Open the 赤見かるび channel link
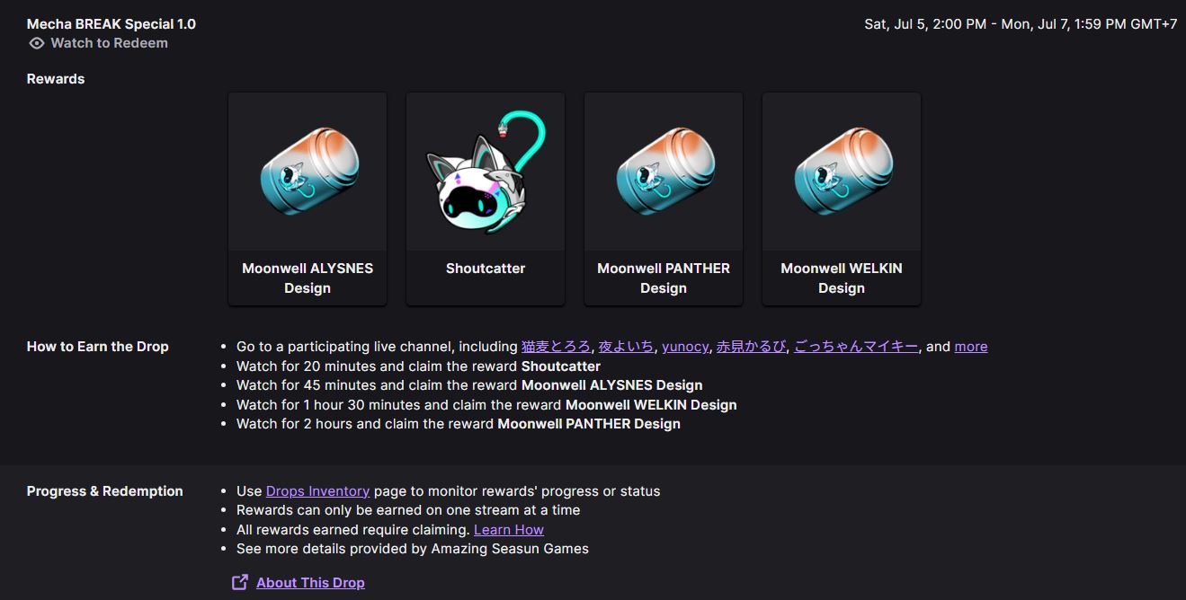Viewport: 1186px width, 600px height. (x=751, y=347)
